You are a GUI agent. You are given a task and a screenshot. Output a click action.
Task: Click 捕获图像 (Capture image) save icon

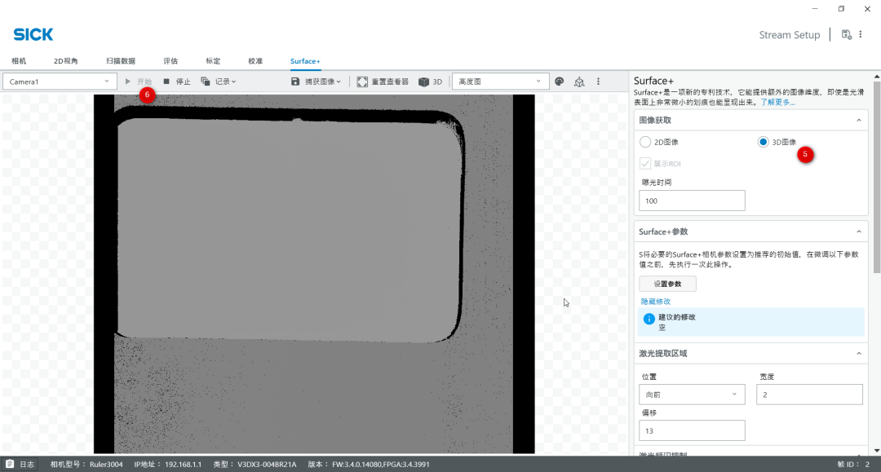[296, 82]
